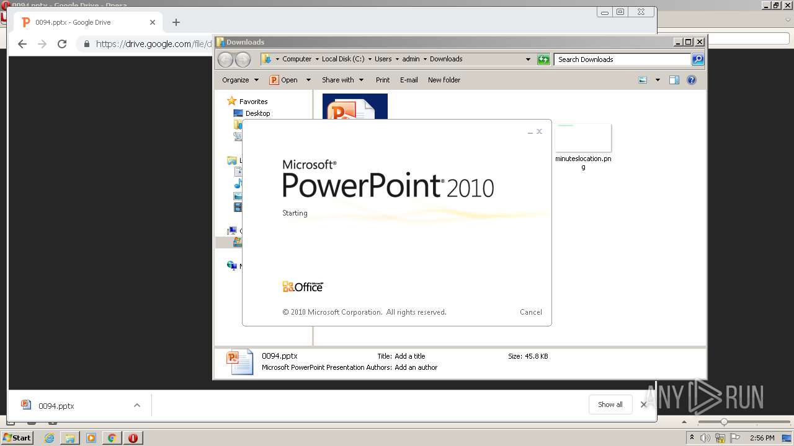Click the browser address bar URL

click(x=154, y=44)
